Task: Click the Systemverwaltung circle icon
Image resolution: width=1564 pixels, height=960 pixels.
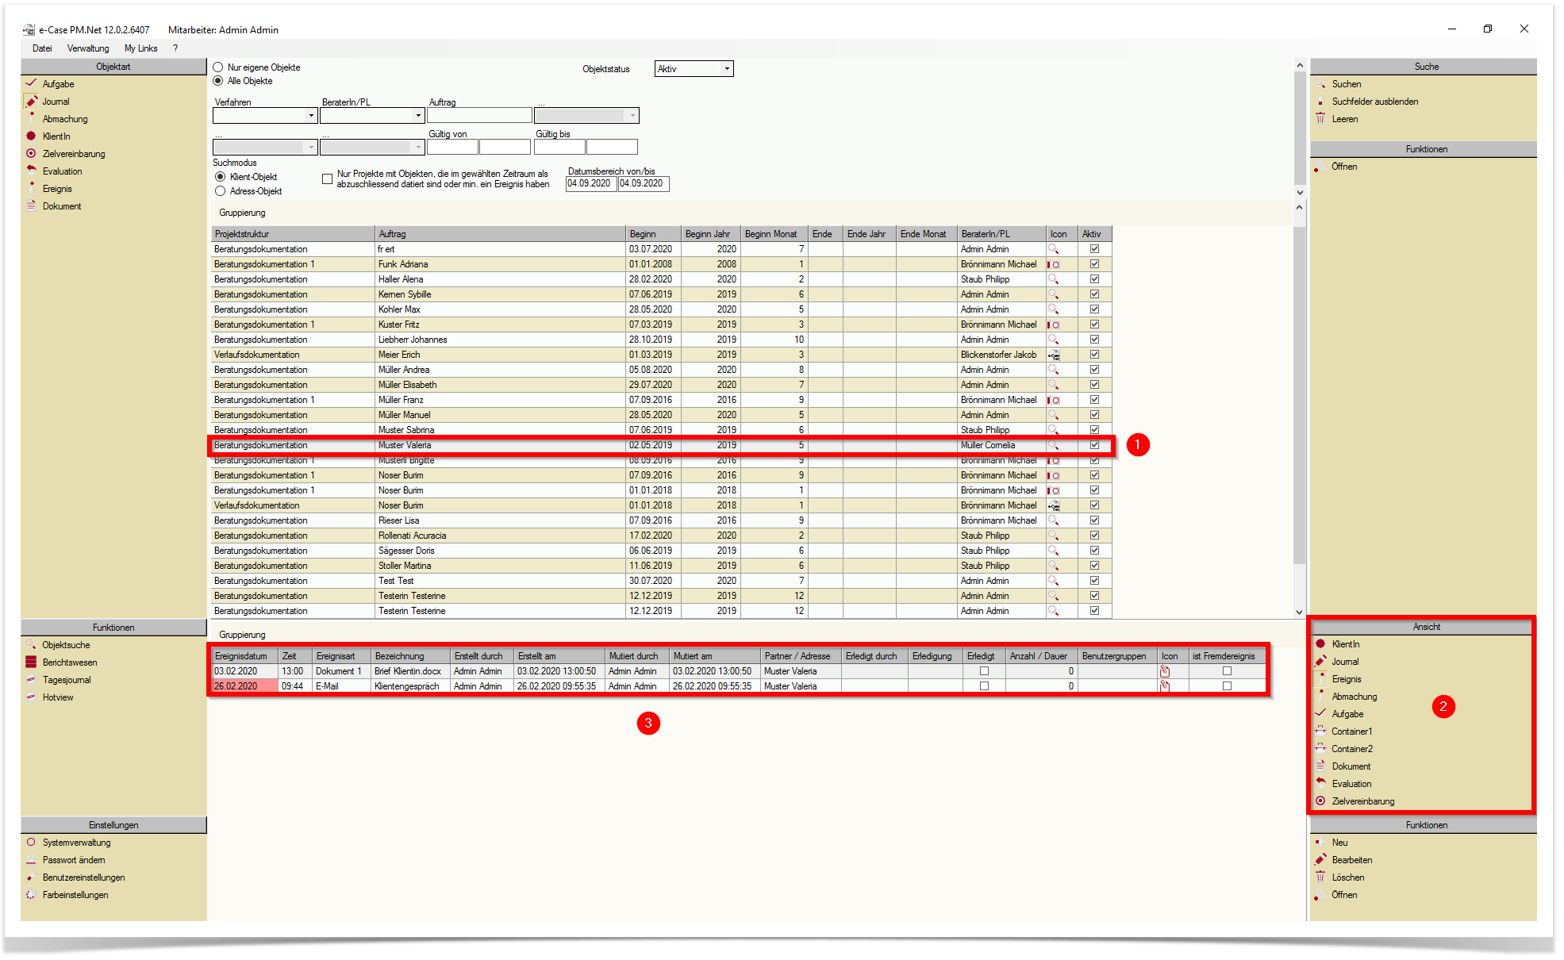Action: pos(31,842)
